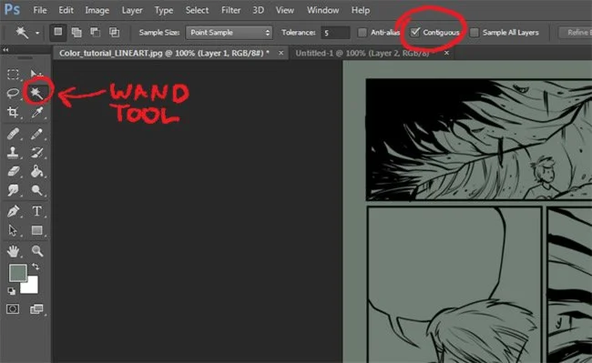592x363 pixels.
Task: Select the Eyedropper tool
Action: tap(37, 112)
